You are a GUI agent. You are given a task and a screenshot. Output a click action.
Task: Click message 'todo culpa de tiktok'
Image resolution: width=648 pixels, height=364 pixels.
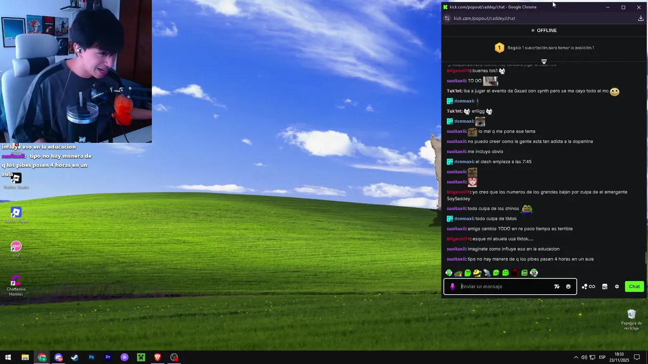click(x=496, y=218)
